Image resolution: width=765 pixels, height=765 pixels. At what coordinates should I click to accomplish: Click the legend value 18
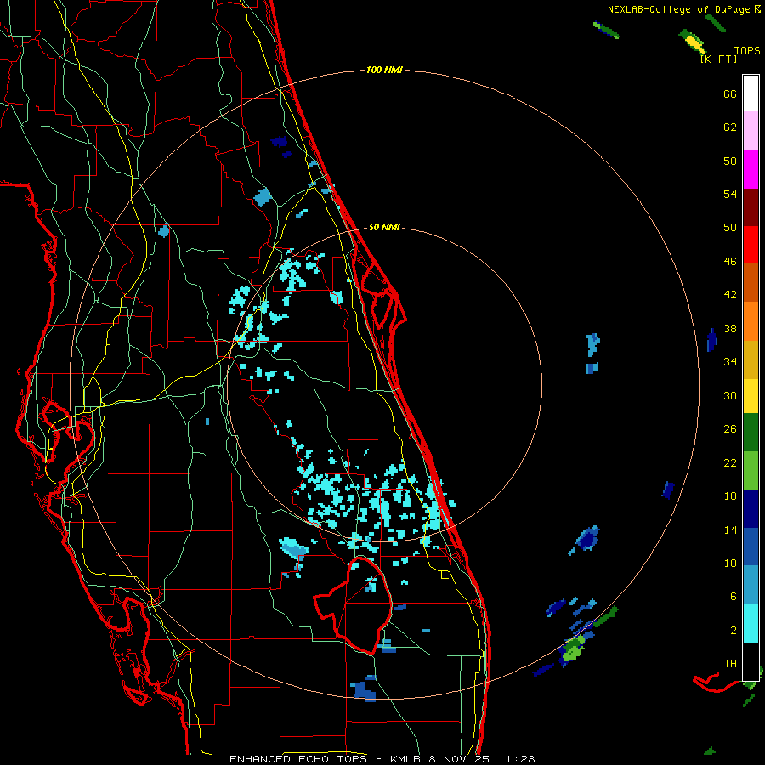click(730, 496)
